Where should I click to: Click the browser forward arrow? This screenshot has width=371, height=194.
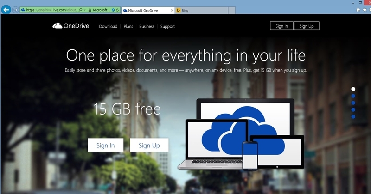(x=15, y=10)
